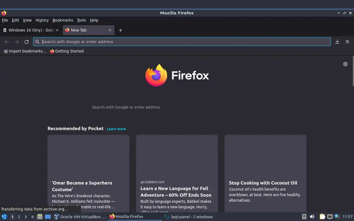Switch to Oracle VM VirtualBox taskbar window

click(x=80, y=217)
